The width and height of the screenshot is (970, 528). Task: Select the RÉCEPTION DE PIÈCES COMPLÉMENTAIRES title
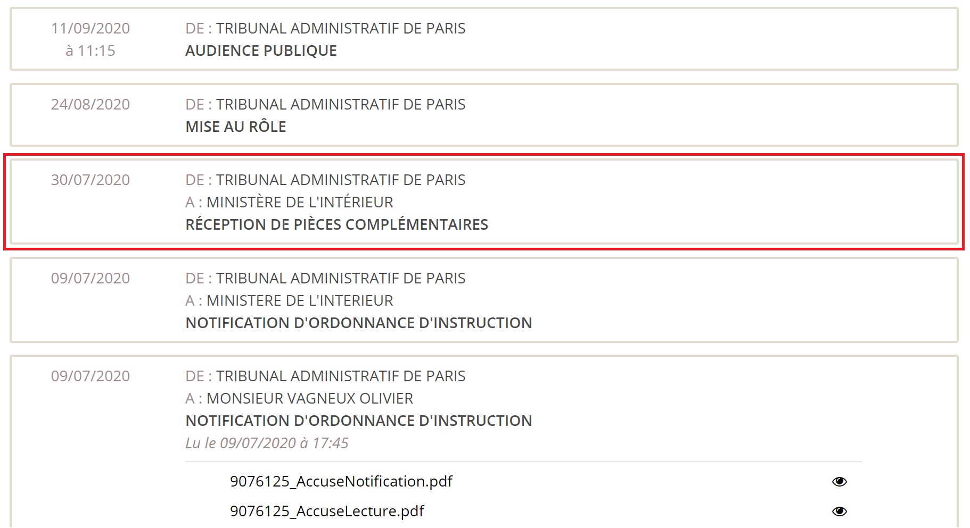click(x=336, y=225)
